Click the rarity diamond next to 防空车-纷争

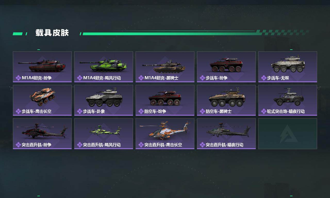(141, 111)
